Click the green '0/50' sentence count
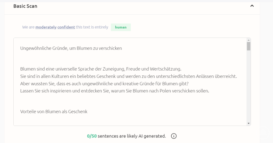Image resolution: width=273 pixels, height=143 pixels. click(92, 136)
